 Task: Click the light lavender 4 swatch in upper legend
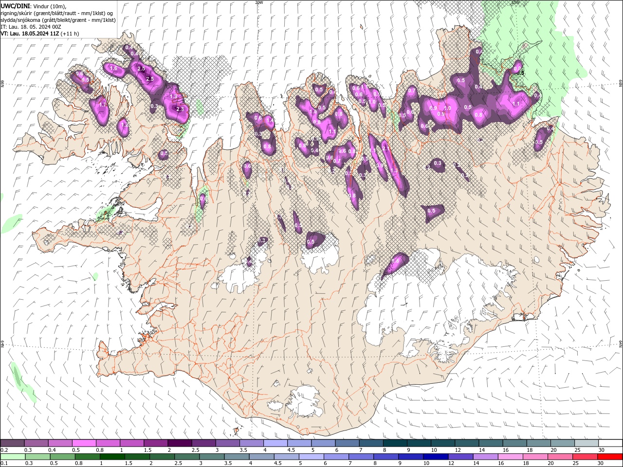click(x=275, y=443)
